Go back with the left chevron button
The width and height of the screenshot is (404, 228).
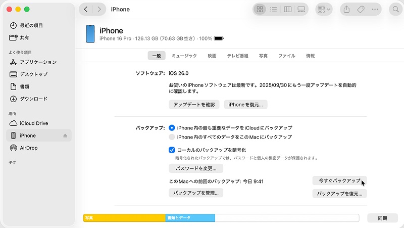86,10
